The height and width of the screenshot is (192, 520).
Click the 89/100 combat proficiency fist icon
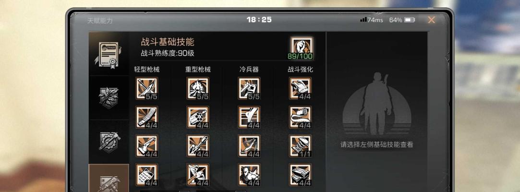pyautogui.click(x=301, y=49)
